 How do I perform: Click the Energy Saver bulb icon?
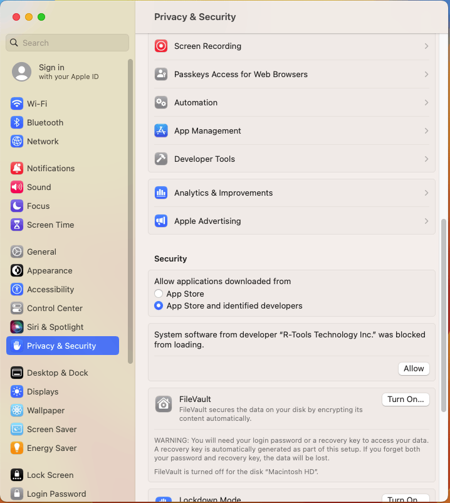17,448
